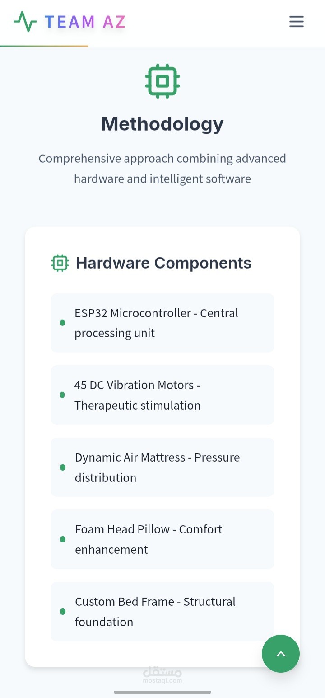Image resolution: width=325 pixels, height=698 pixels.
Task: Select the Dynamic Air Mattress item
Action: [162, 467]
